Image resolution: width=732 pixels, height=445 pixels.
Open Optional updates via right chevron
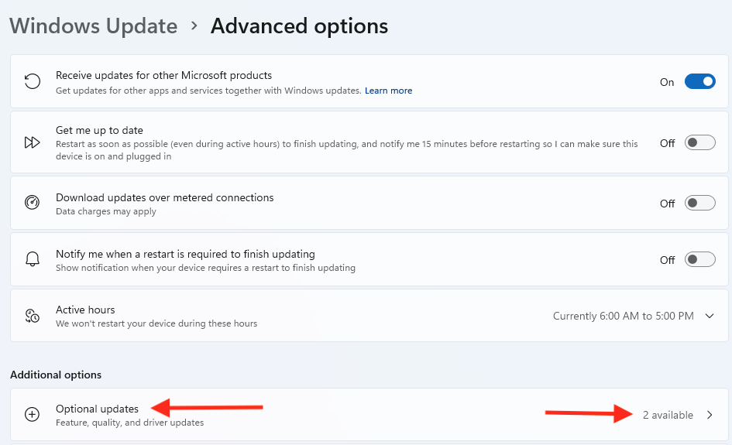coord(710,415)
